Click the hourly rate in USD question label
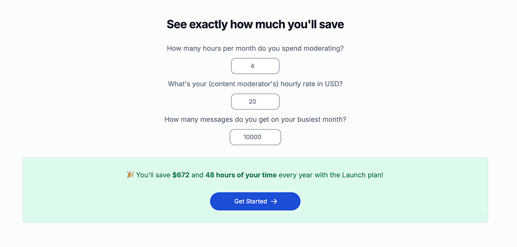517x247 pixels. click(255, 84)
